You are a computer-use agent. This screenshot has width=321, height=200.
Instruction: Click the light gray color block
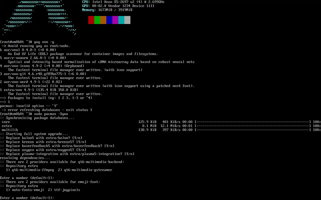tap(127, 20)
